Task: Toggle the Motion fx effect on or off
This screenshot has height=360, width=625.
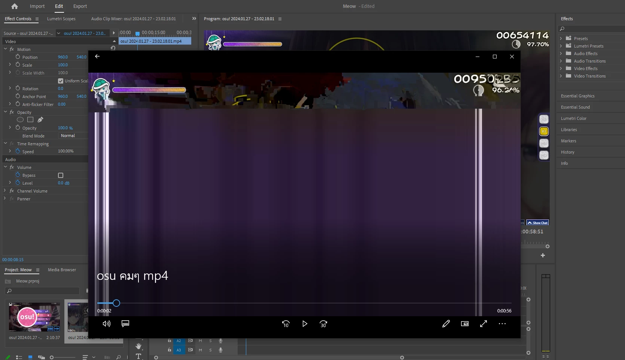Action: point(12,49)
